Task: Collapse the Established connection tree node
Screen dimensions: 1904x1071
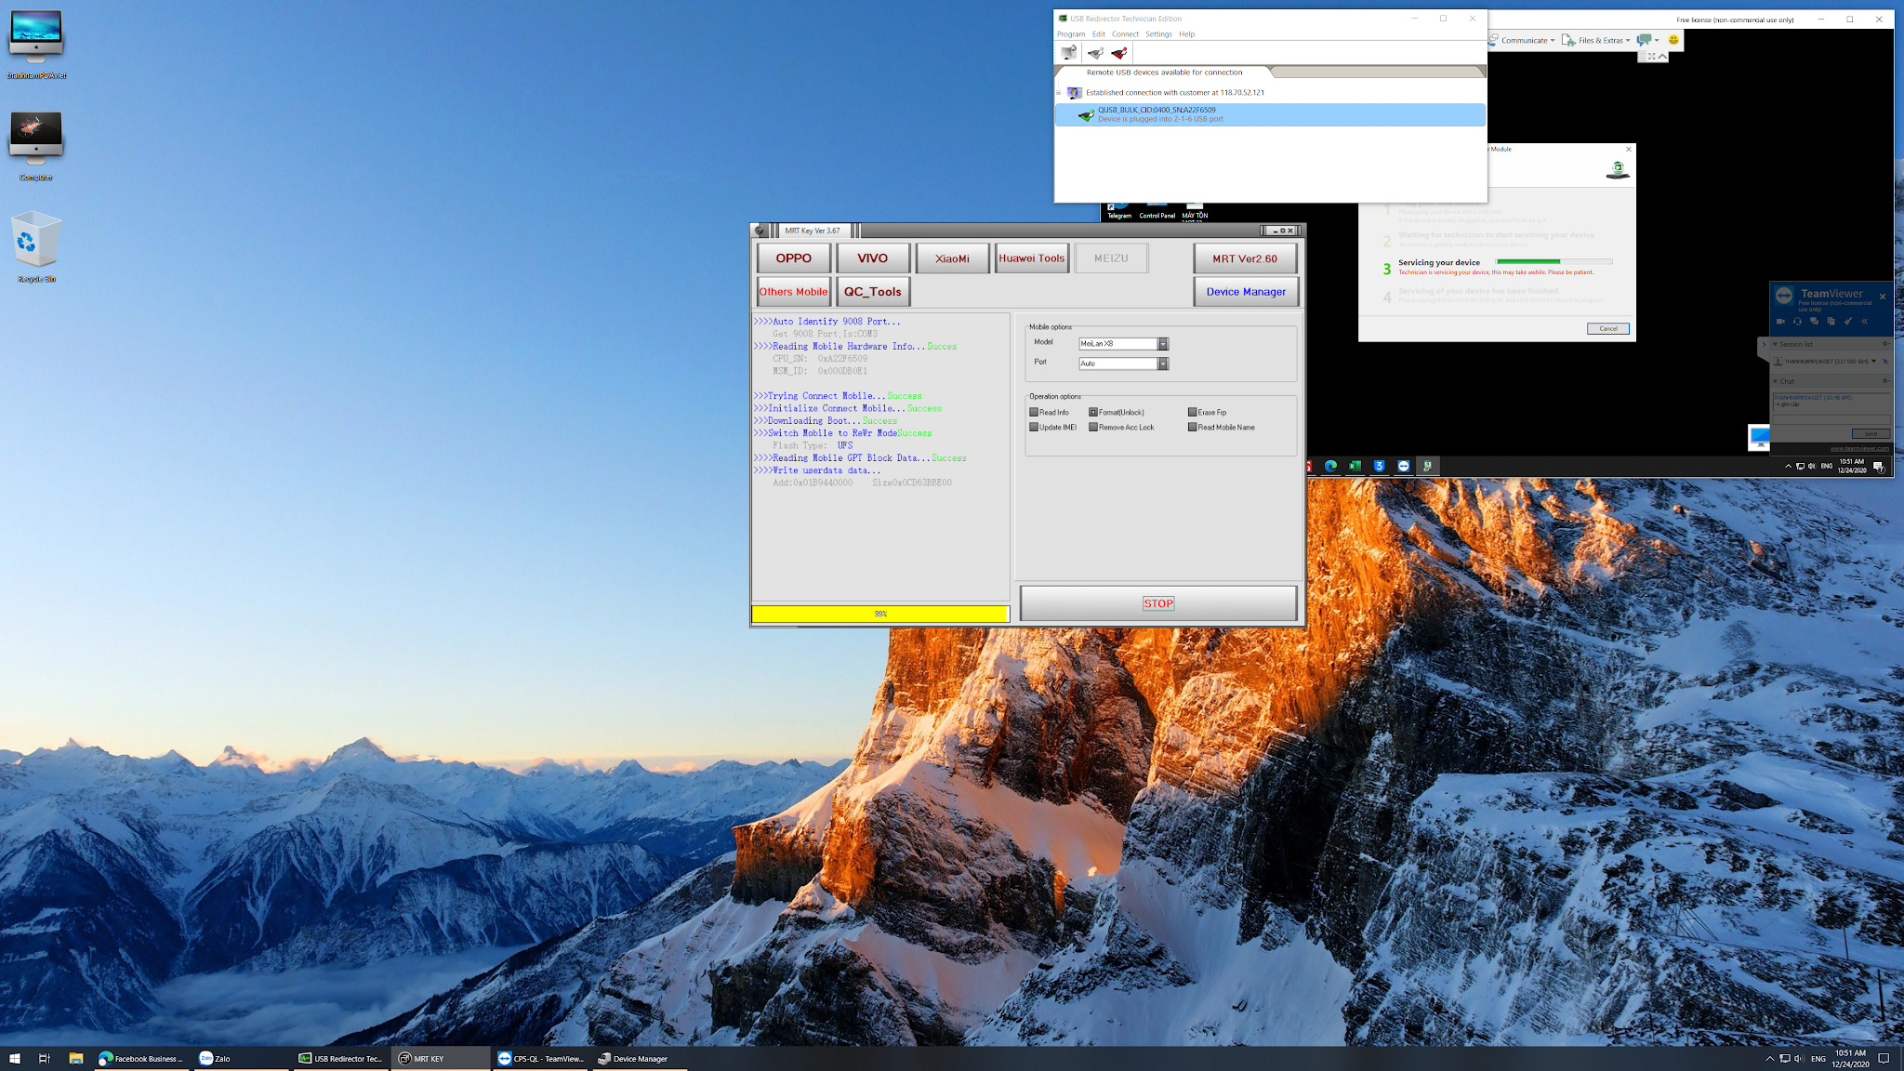Action: tap(1058, 93)
